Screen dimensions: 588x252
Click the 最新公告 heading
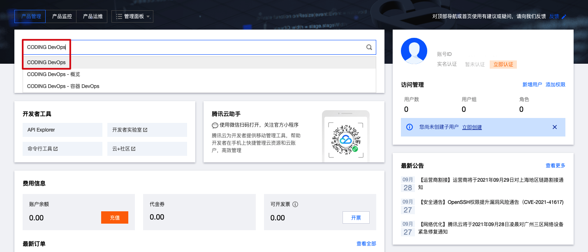point(412,166)
